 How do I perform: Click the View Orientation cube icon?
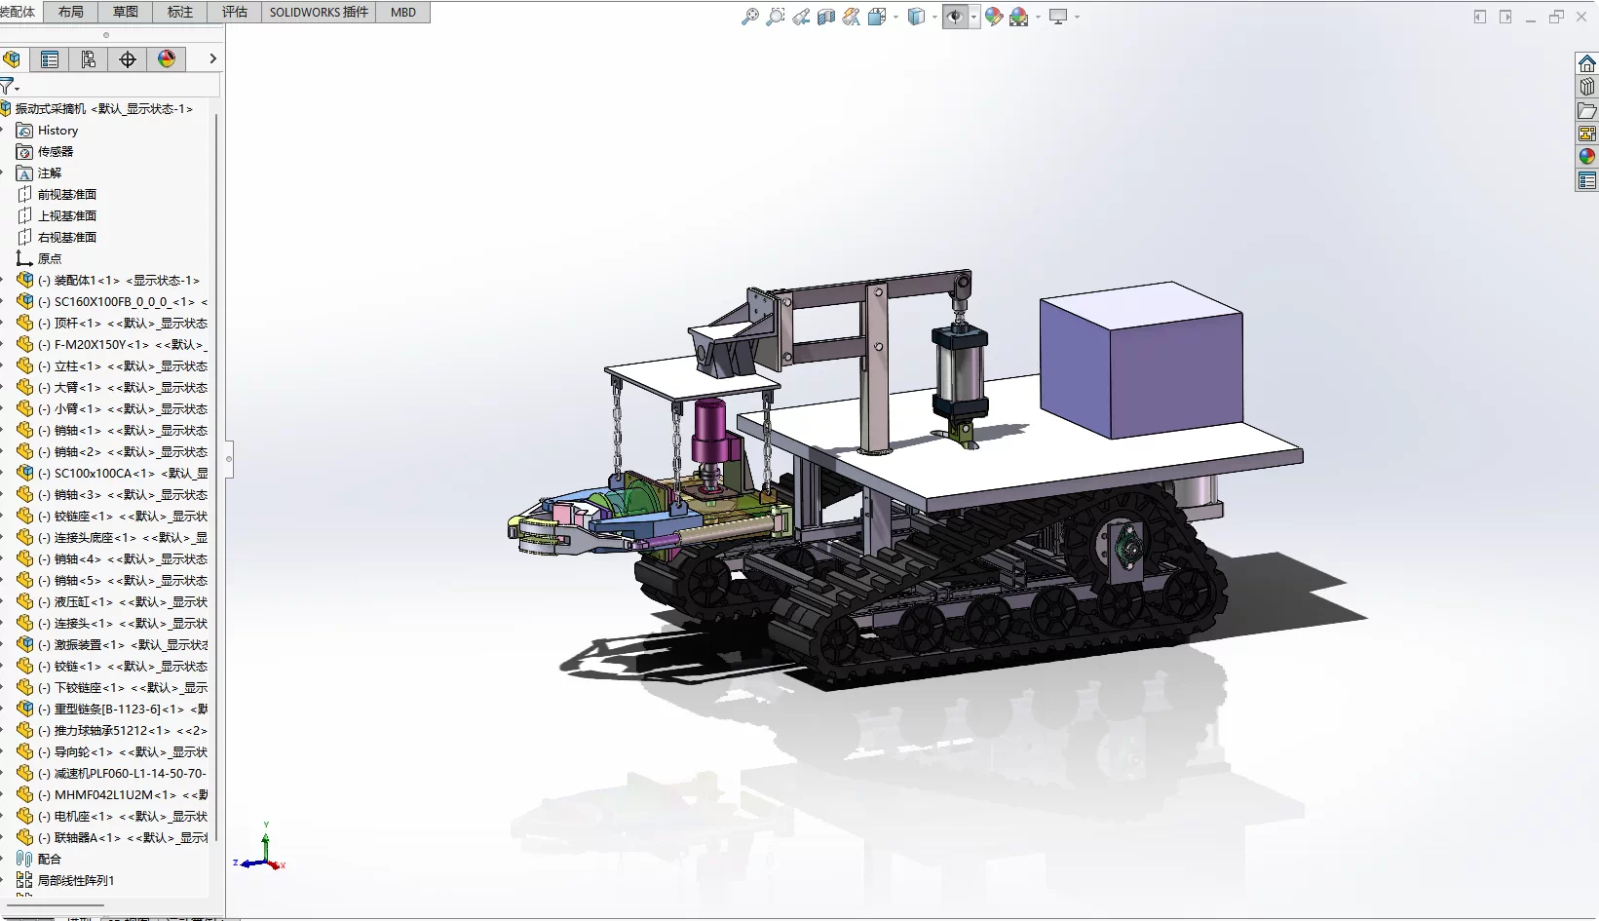coord(876,17)
